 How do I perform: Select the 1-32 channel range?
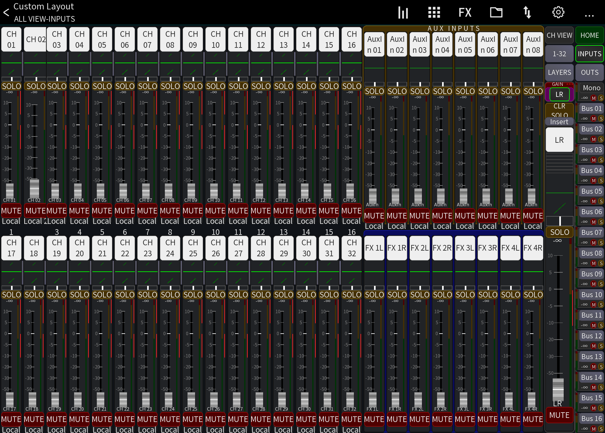coord(559,54)
